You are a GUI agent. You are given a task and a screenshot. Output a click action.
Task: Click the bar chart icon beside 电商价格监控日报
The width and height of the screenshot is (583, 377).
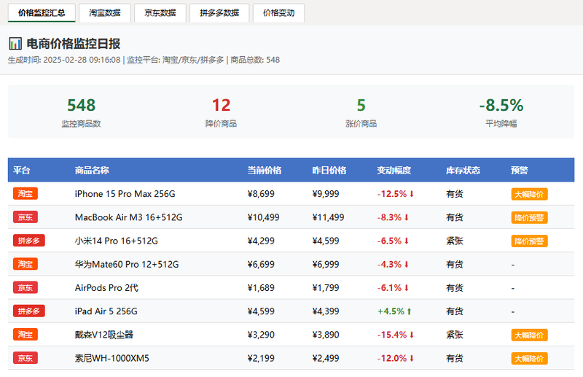[15, 44]
